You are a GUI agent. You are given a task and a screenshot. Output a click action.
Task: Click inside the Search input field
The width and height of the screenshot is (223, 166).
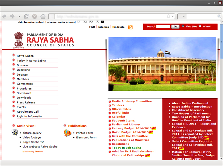[163, 26]
